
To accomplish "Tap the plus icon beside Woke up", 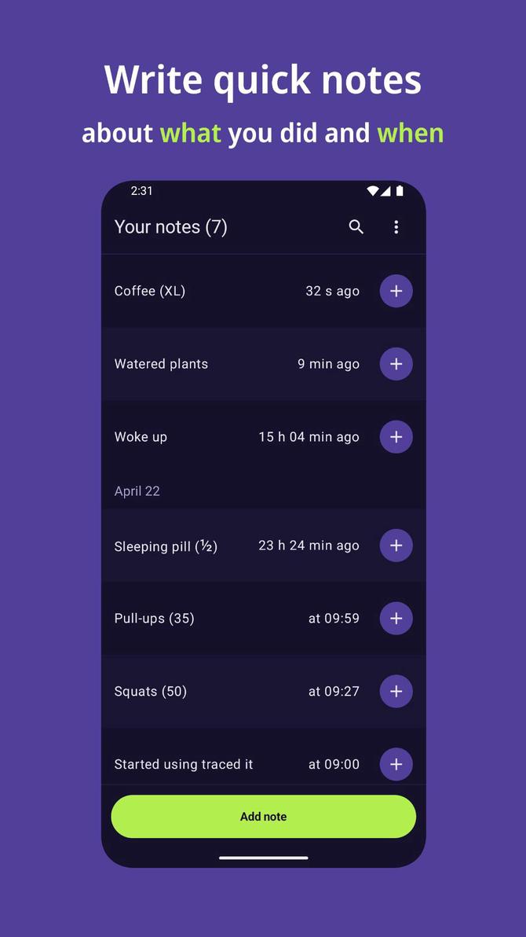I will pyautogui.click(x=396, y=436).
